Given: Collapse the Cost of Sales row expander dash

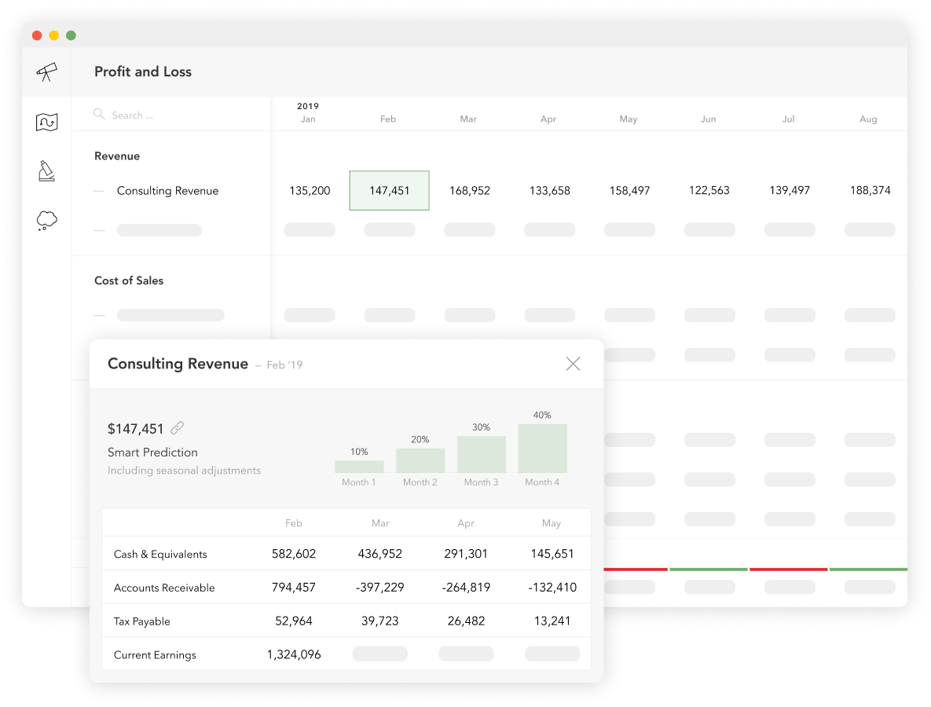Looking at the screenshot, I should [x=100, y=314].
